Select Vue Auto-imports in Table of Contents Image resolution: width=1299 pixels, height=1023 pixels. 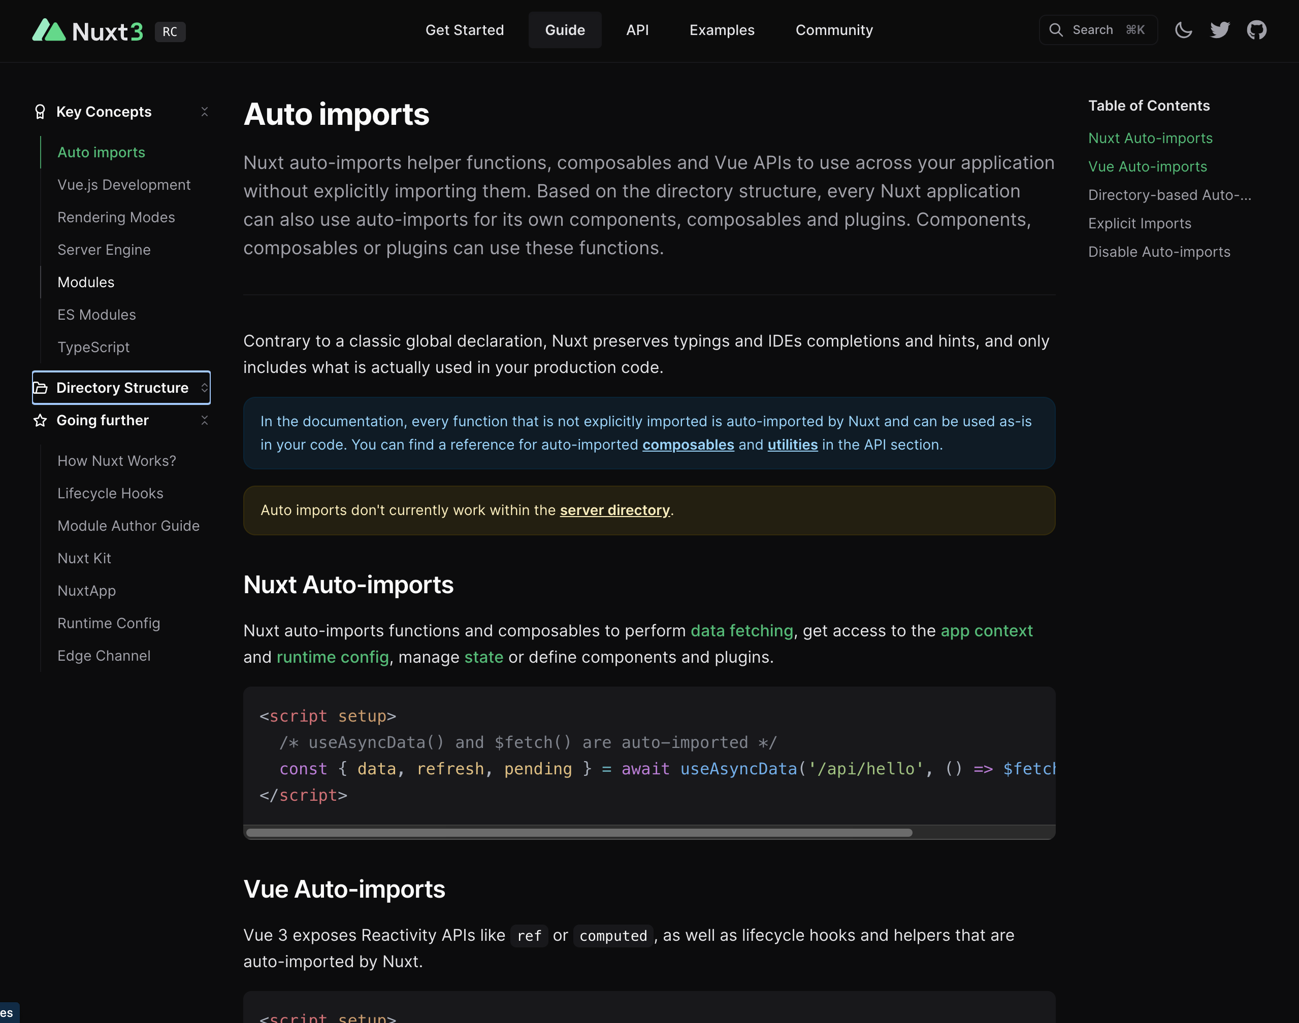[1147, 166]
